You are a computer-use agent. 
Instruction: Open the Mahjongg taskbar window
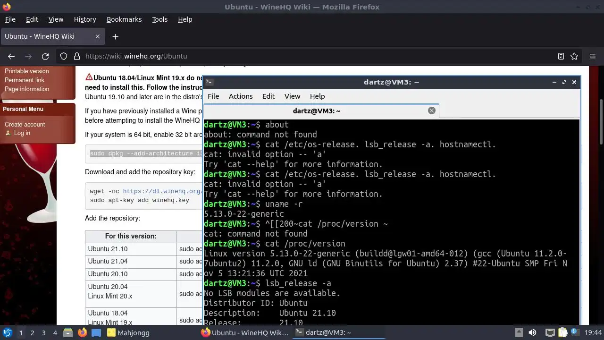coord(128,332)
